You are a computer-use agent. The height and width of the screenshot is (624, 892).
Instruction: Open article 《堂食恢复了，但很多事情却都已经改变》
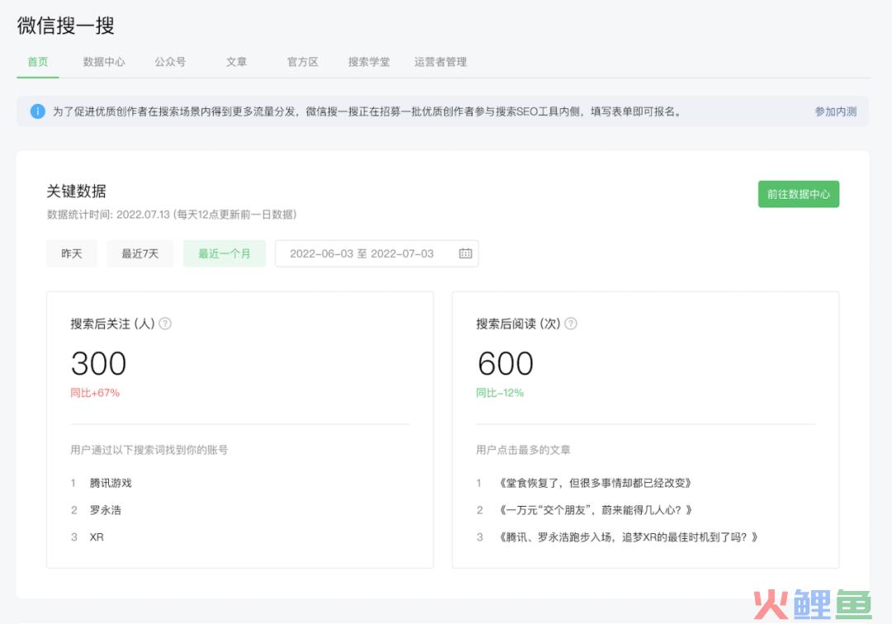coord(595,483)
